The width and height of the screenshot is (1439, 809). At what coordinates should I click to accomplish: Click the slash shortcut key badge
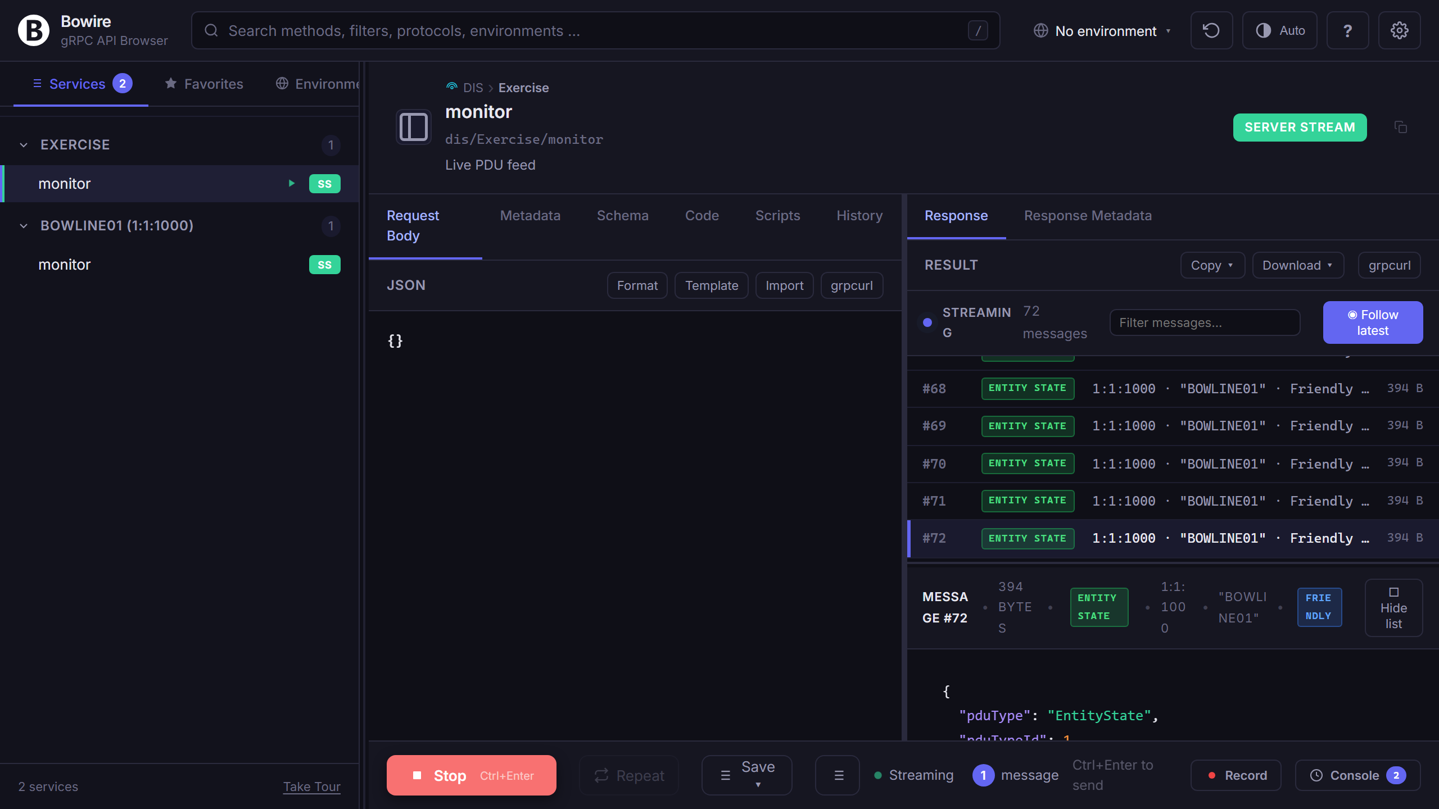978,30
